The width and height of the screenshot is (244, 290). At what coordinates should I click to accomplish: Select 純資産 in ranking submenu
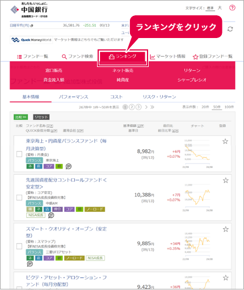[123, 80]
